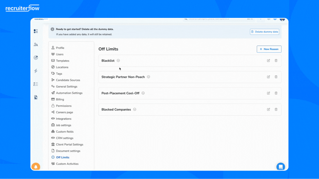Click the edit icon for Blacklist
Viewport: 319px width, 179px height.
tap(268, 60)
